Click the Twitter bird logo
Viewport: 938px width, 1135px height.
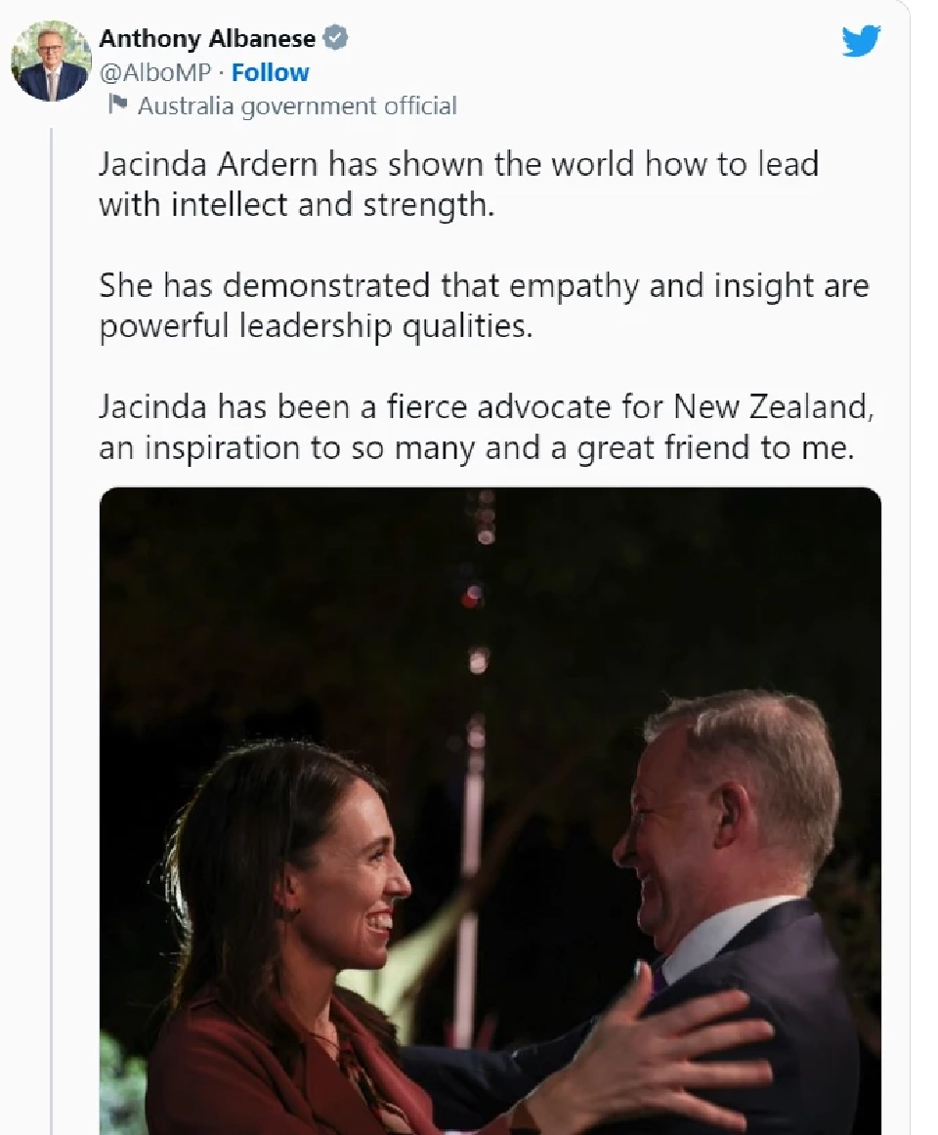[x=861, y=41]
